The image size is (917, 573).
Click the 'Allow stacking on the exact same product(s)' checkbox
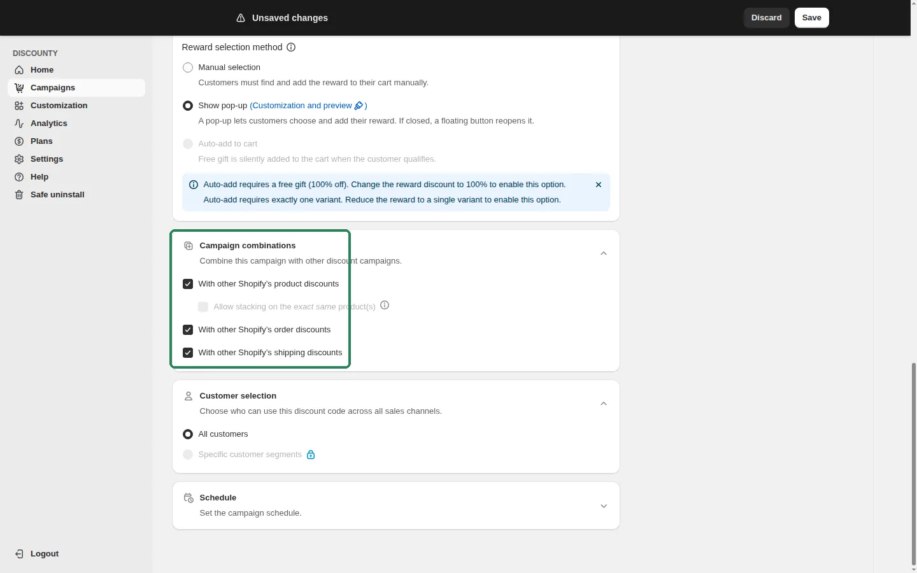203,307
